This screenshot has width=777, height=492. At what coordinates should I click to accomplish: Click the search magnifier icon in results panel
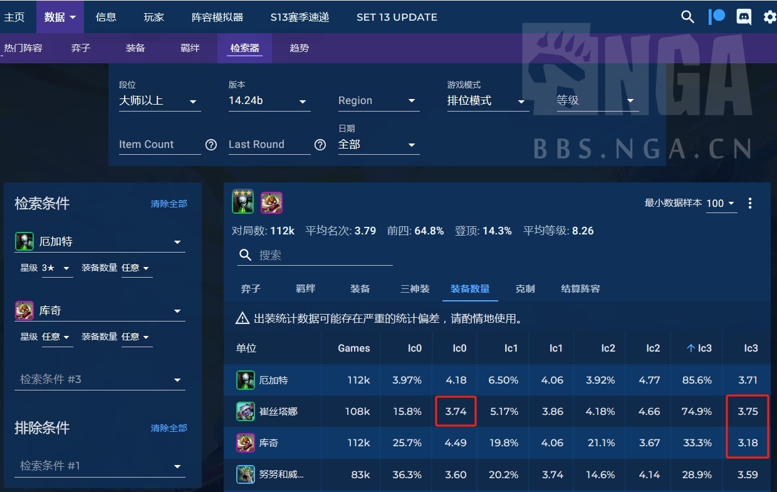point(245,255)
